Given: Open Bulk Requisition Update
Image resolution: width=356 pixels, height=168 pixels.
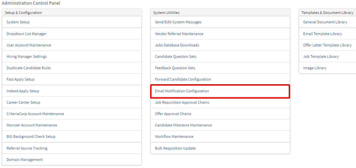Looking at the screenshot, I should (175, 148).
